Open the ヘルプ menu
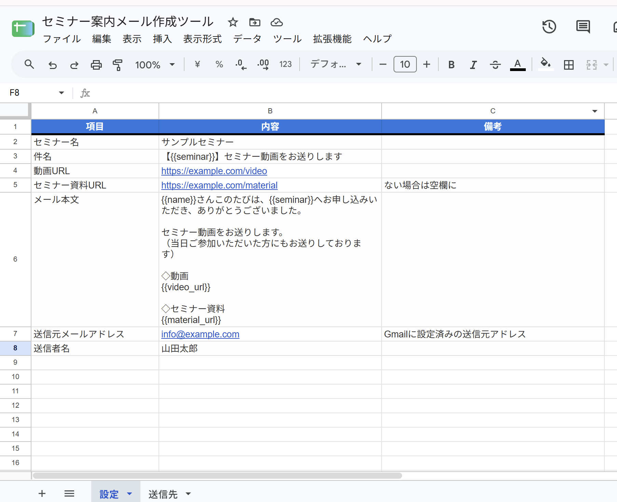The image size is (617, 502). [378, 39]
